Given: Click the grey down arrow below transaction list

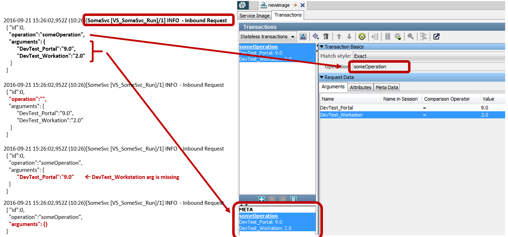Looking at the screenshot, I should 283,199.
